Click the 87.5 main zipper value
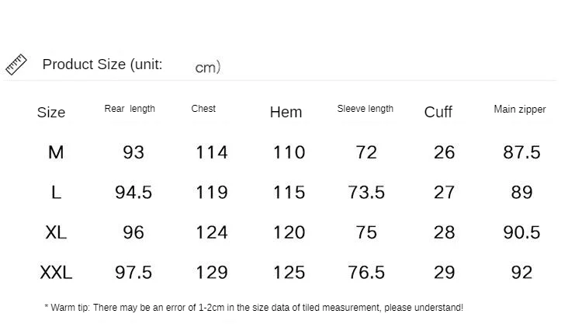The width and height of the screenshot is (582, 324). (521, 152)
